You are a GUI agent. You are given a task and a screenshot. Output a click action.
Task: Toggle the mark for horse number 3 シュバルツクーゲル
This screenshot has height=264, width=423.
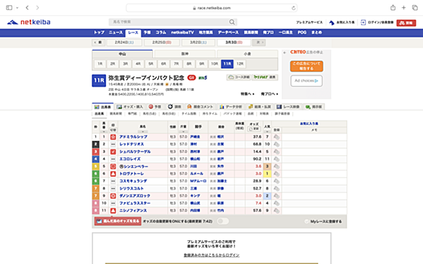(x=113, y=151)
